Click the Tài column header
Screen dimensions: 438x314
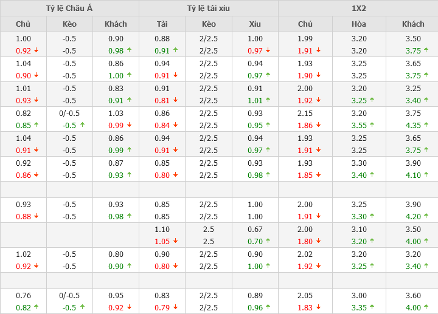click(x=162, y=24)
